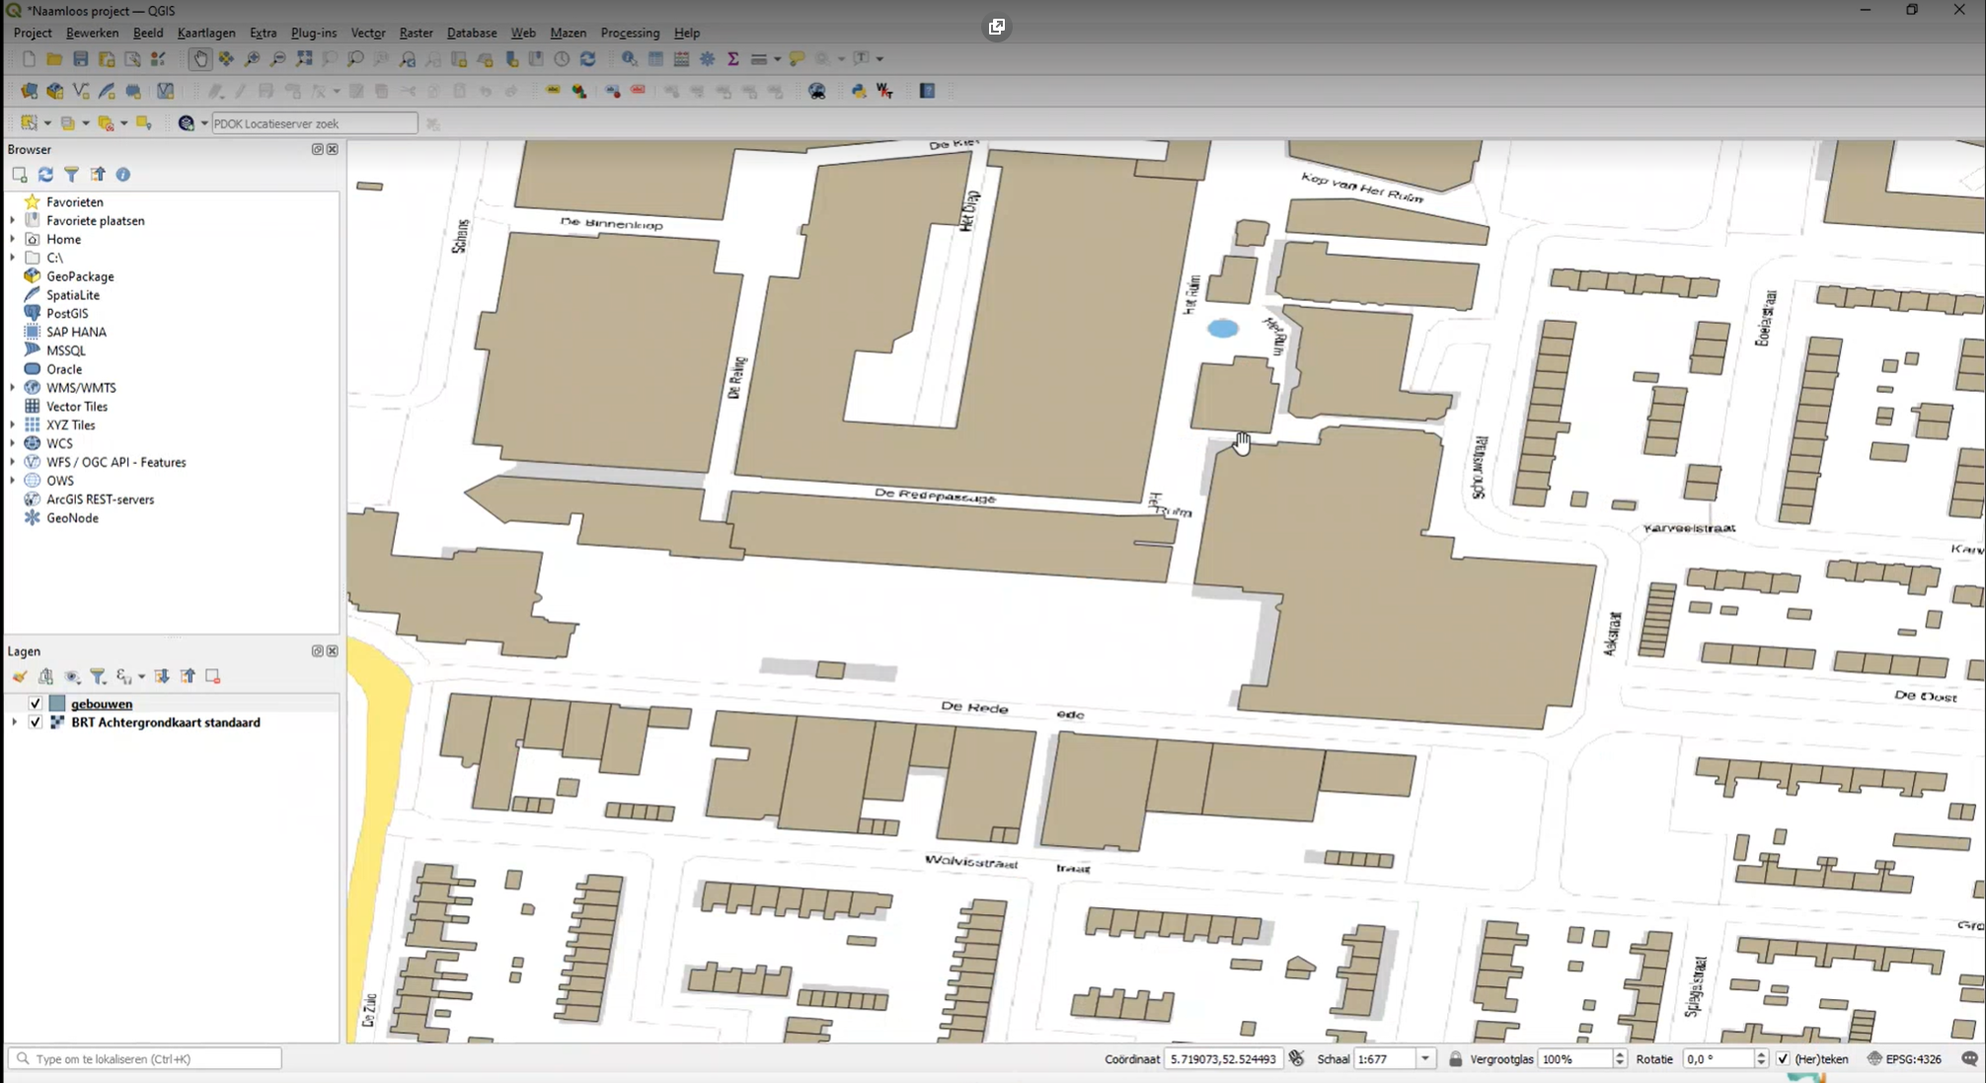Click in the PDOK Locatieserver zoek field
1986x1083 pixels.
pos(314,123)
